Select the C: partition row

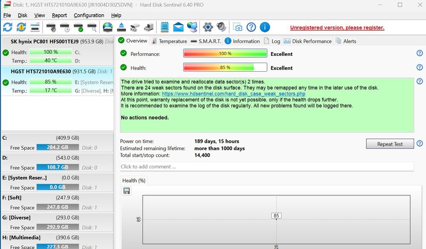(x=58, y=143)
